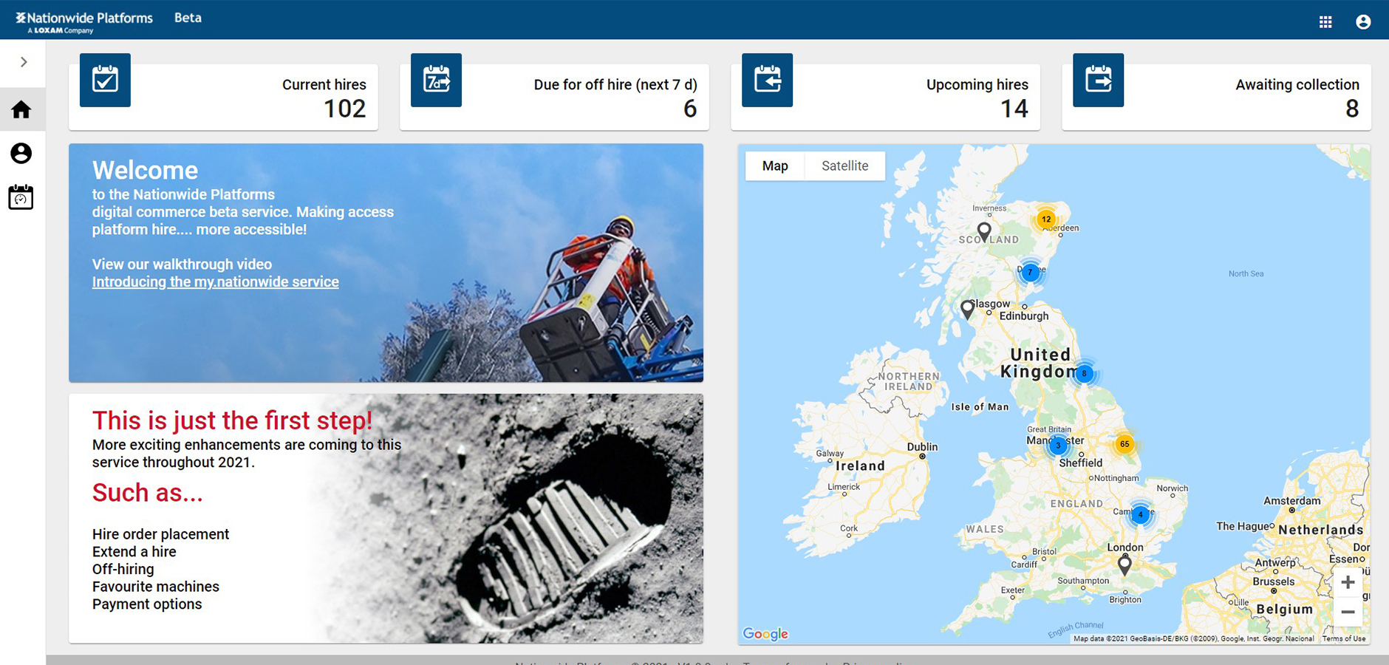This screenshot has width=1389, height=665.
Task: Click the Amsterdam label on the map
Action: coord(1291,500)
